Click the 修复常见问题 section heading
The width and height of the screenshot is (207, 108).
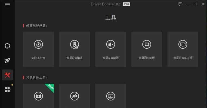point(37,26)
